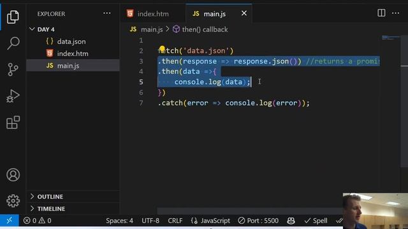Click the .catch(error line of code
The width and height of the screenshot is (408, 229).
point(234,103)
